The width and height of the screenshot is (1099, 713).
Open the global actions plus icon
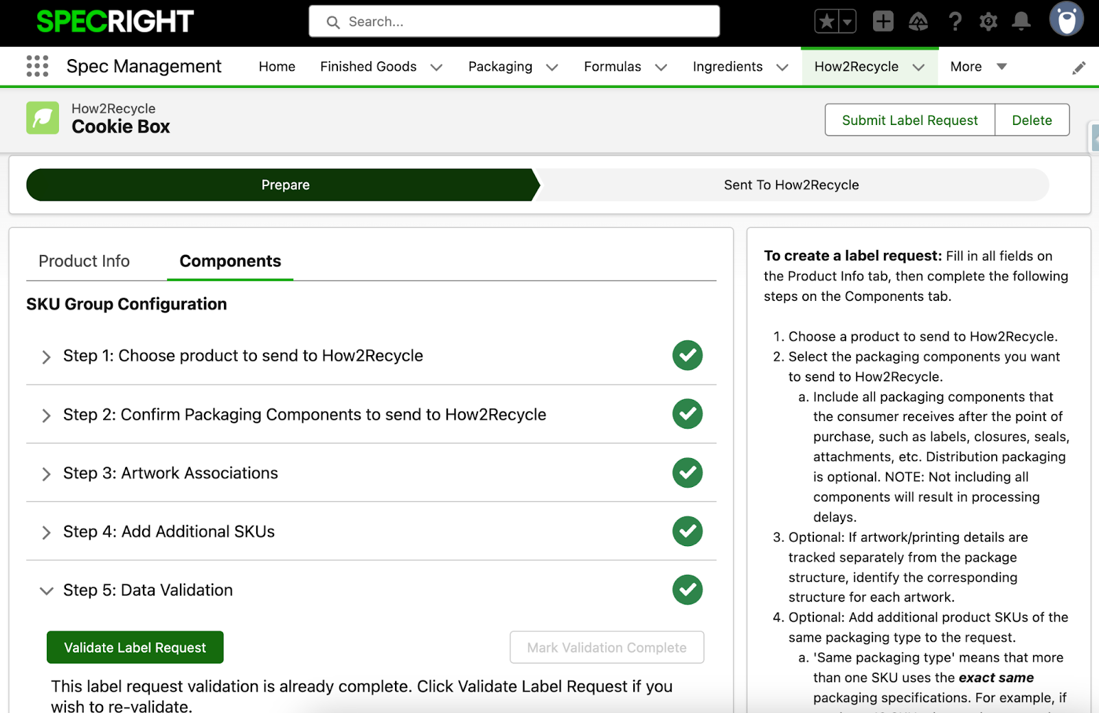[x=883, y=22]
